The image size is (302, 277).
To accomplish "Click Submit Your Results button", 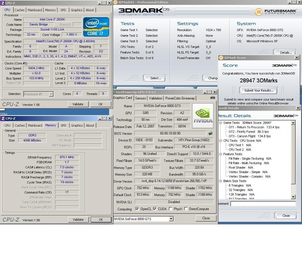I will [259, 90].
